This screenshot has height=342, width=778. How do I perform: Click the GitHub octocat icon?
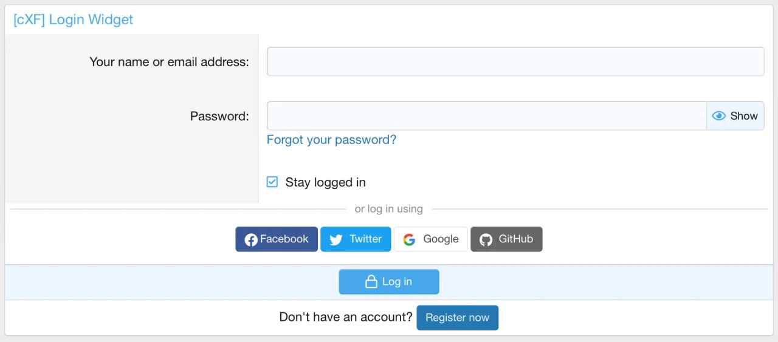[486, 240]
